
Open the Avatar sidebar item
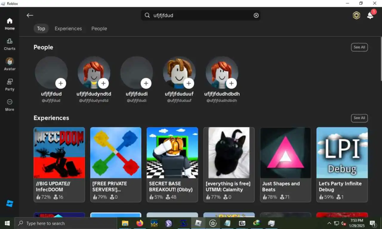coord(10,64)
